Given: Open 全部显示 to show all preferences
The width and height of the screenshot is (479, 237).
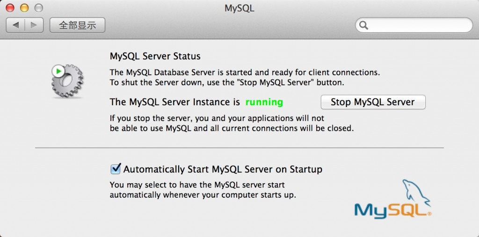Looking at the screenshot, I should [77, 25].
